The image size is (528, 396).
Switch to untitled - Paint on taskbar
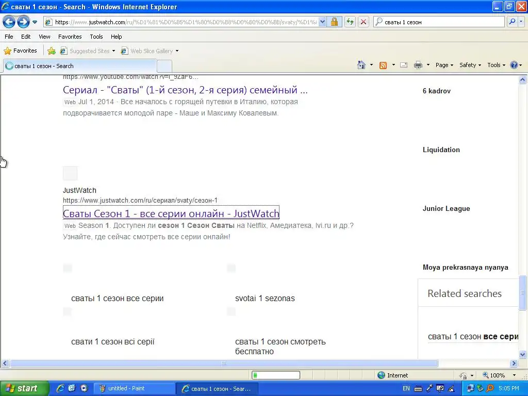coord(134,389)
